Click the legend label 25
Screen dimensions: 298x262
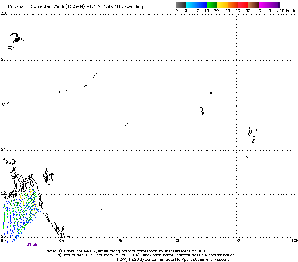pyautogui.click(x=228, y=11)
